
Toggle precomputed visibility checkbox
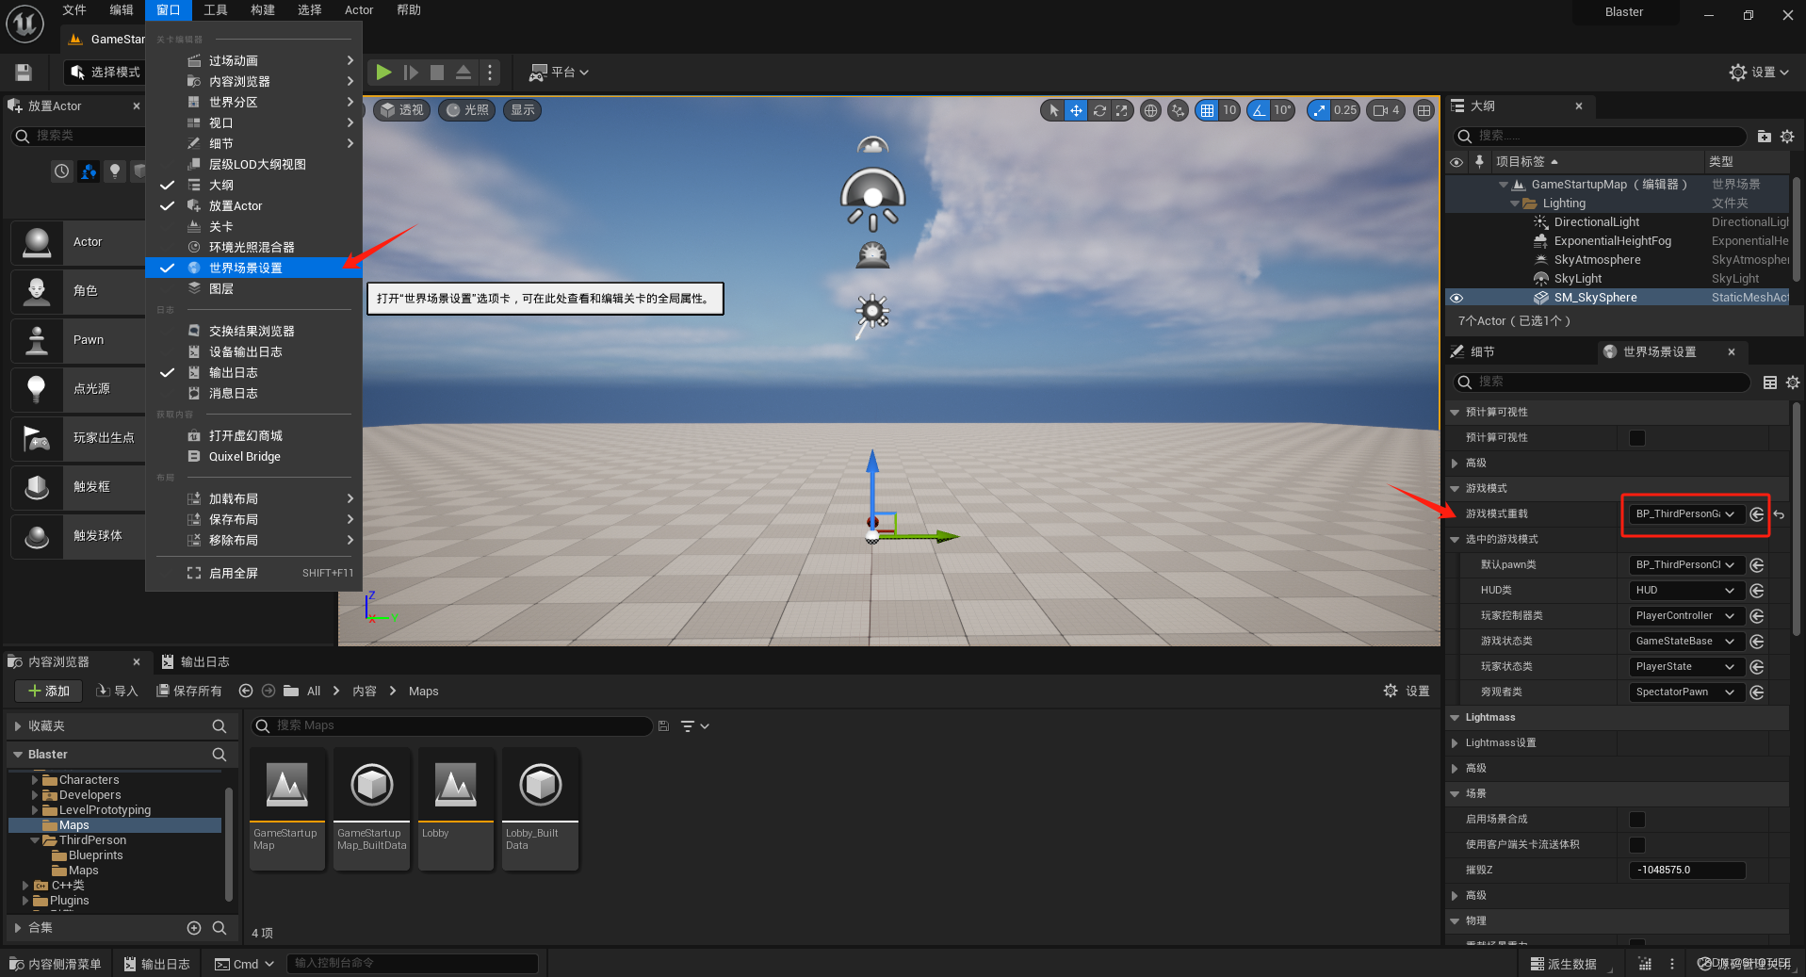(x=1637, y=438)
